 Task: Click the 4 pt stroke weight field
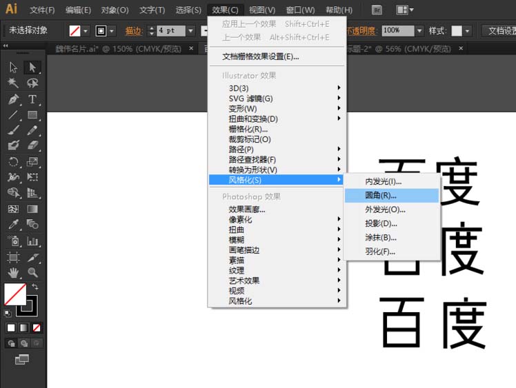(171, 31)
